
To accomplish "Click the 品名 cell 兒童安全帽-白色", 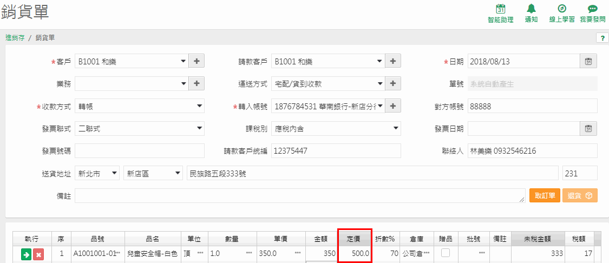I will click(x=153, y=254).
